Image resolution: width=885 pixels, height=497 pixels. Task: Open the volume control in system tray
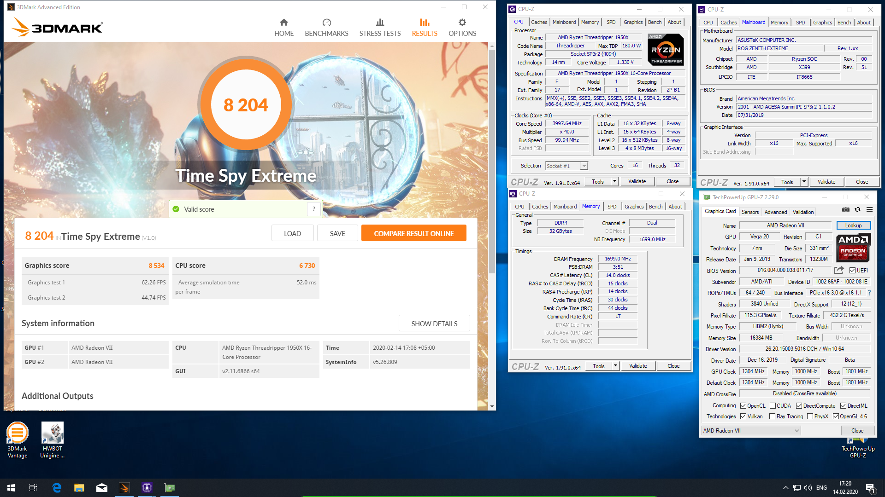click(x=808, y=488)
